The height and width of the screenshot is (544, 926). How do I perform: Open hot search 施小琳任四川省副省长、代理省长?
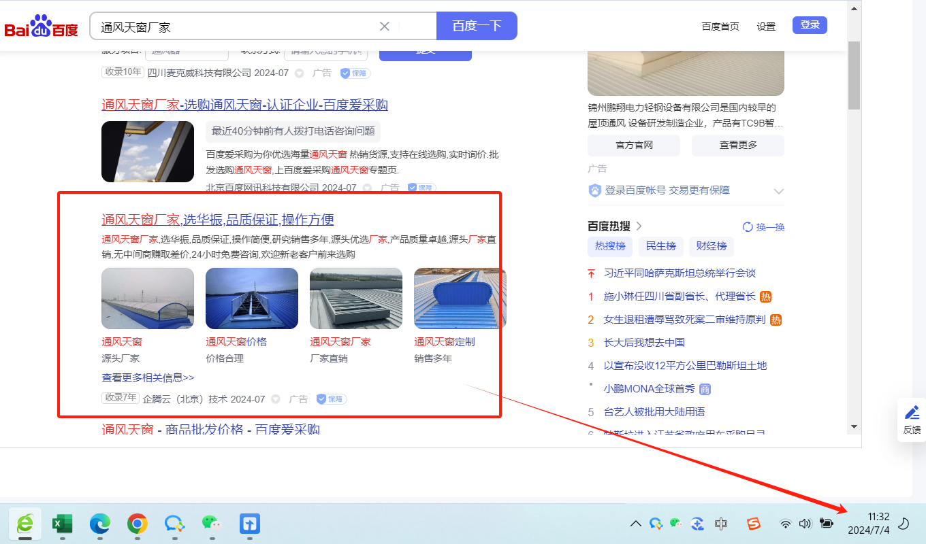point(680,296)
